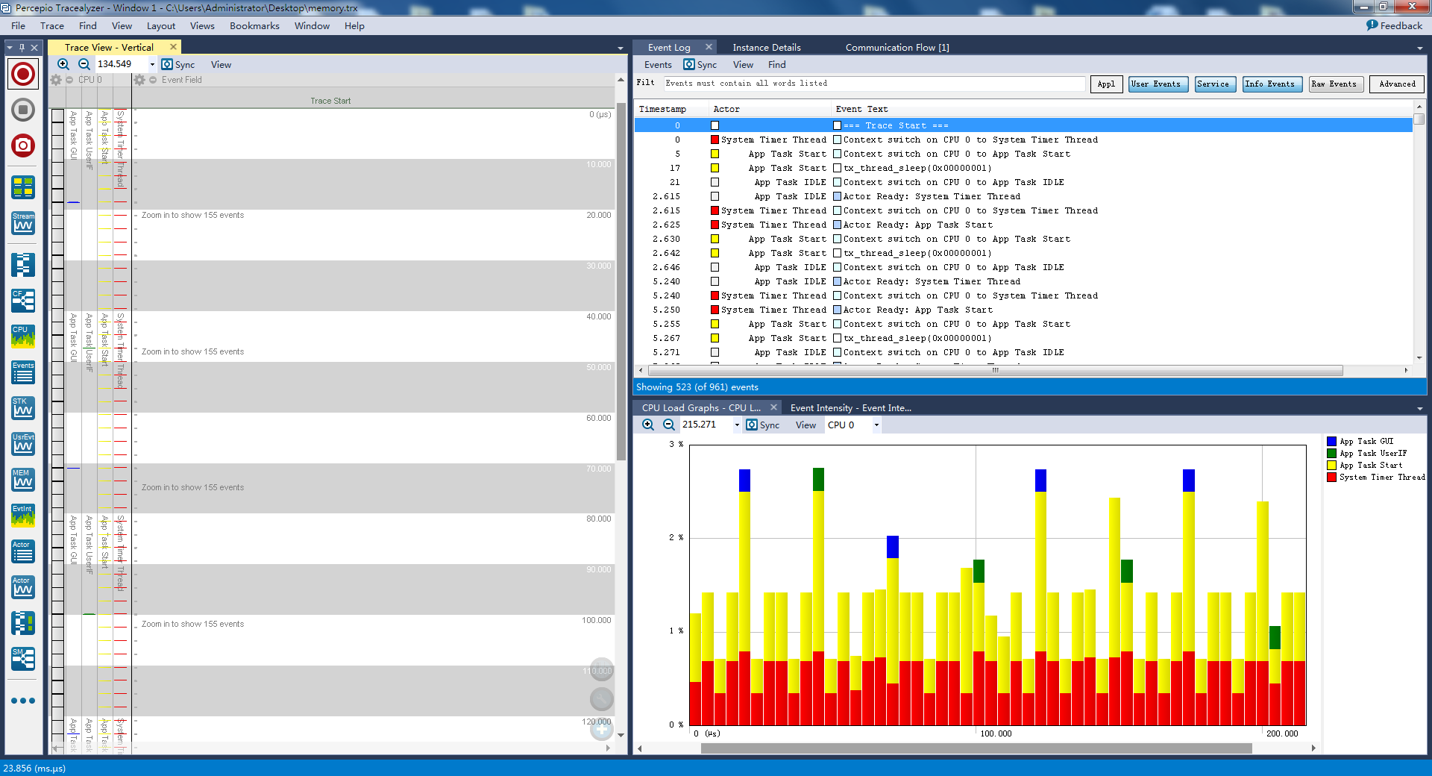
Task: Open the trace alerts icon with exclamation
Action: tap(23, 623)
